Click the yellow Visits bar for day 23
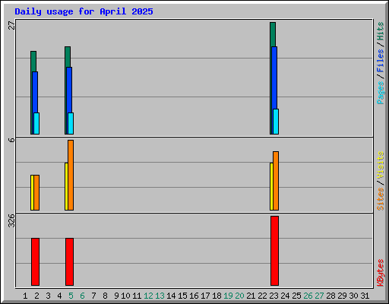 pos(271,186)
